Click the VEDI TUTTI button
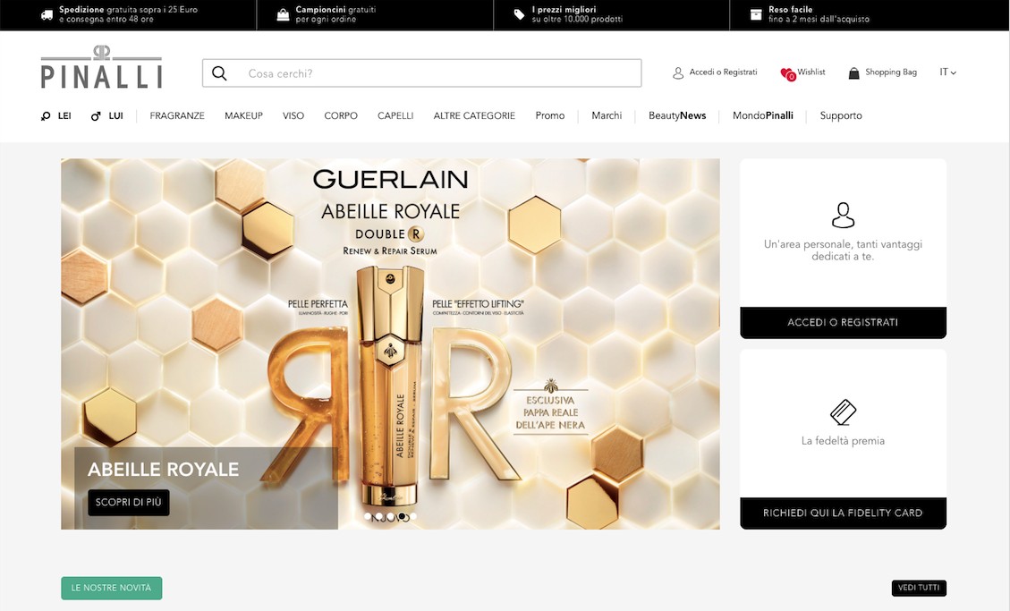 pyautogui.click(x=919, y=588)
